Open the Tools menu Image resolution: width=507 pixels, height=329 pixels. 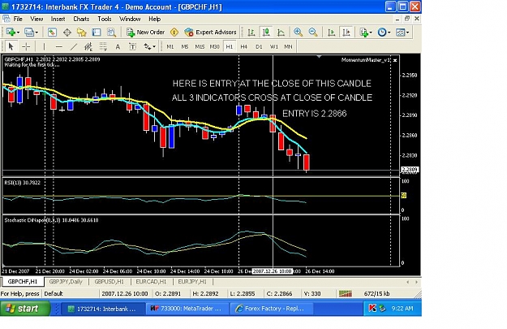[105, 19]
